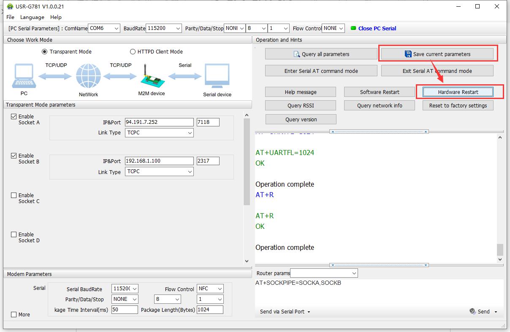Click the log panel scroll up arrow
This screenshot has width=510, height=332.
coord(500,138)
